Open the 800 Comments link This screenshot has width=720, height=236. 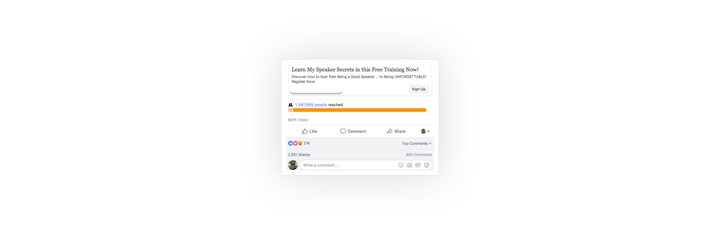(419, 155)
